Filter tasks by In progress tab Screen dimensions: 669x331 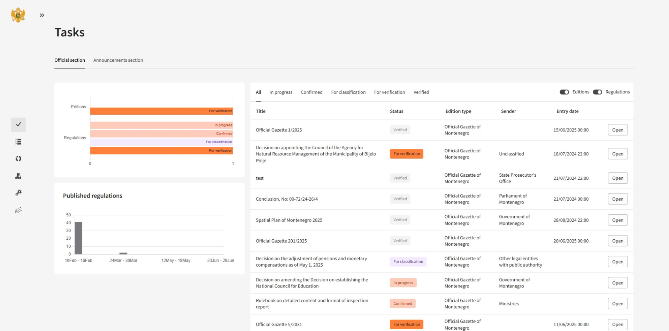[280, 92]
